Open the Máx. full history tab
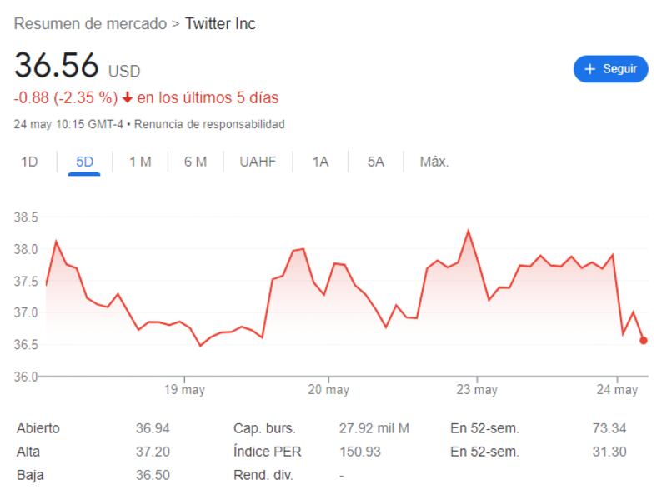This screenshot has height=499, width=667. pos(434,162)
